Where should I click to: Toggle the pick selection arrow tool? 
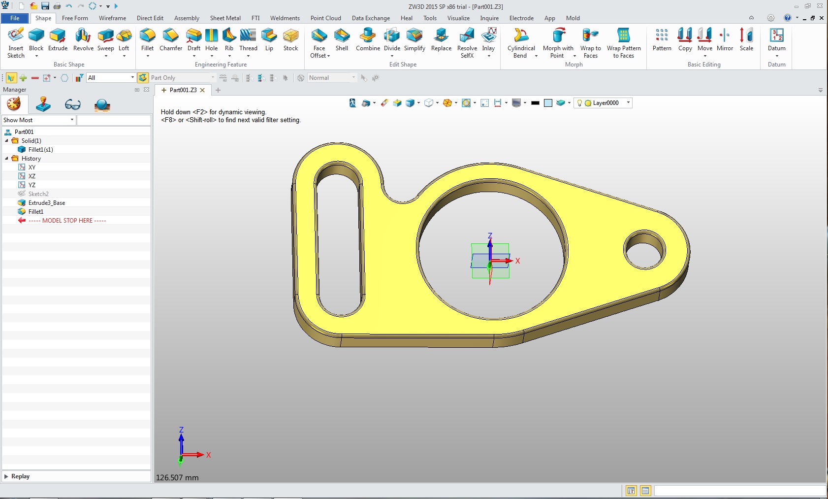point(11,78)
